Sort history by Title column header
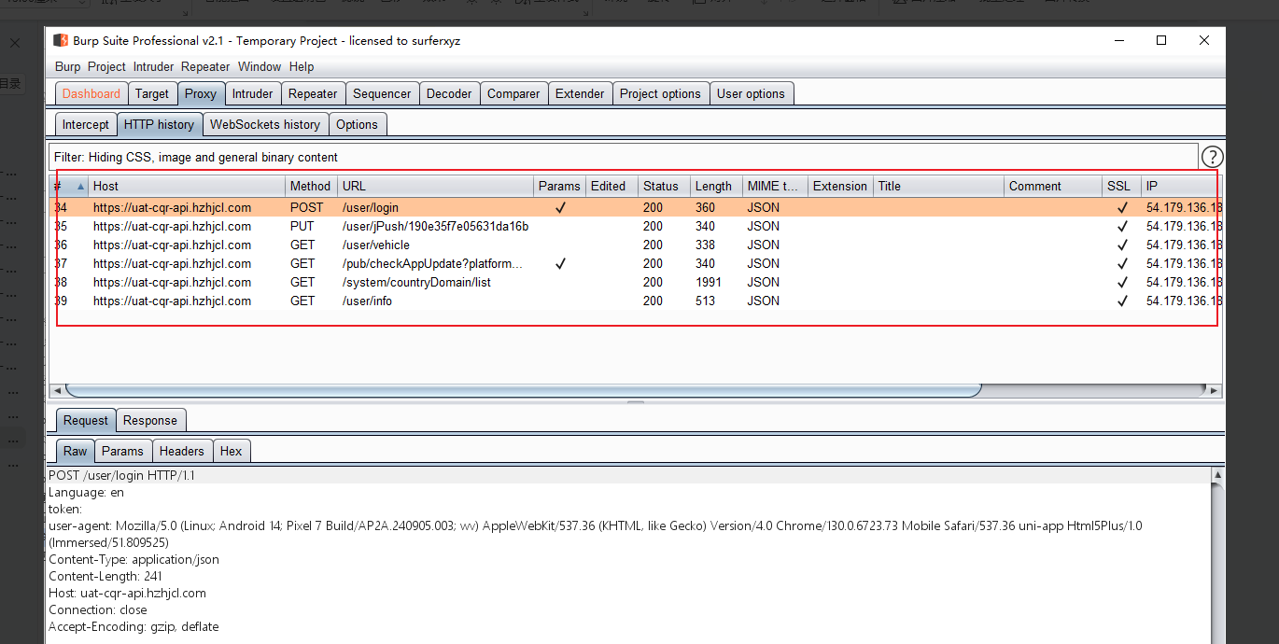1279x644 pixels. 938,186
